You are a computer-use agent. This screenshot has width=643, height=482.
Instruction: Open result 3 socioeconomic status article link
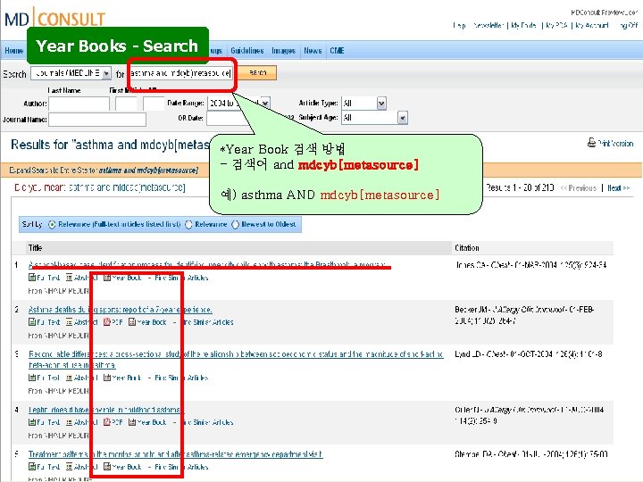(x=236, y=360)
